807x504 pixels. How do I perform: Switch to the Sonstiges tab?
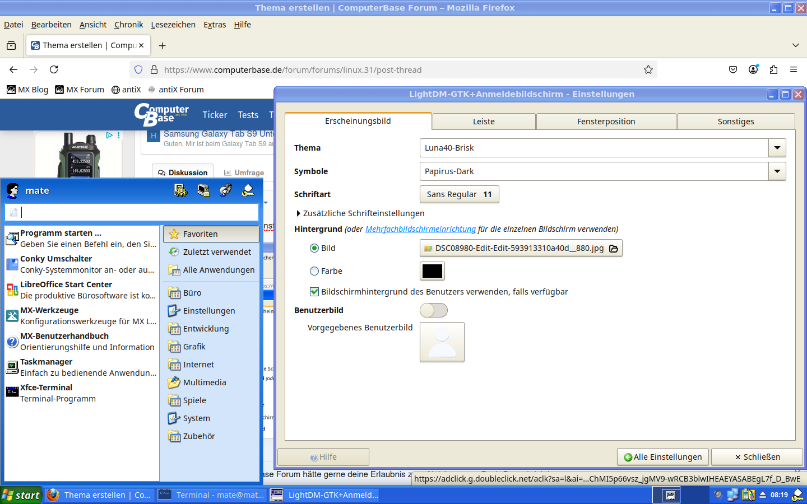click(736, 122)
